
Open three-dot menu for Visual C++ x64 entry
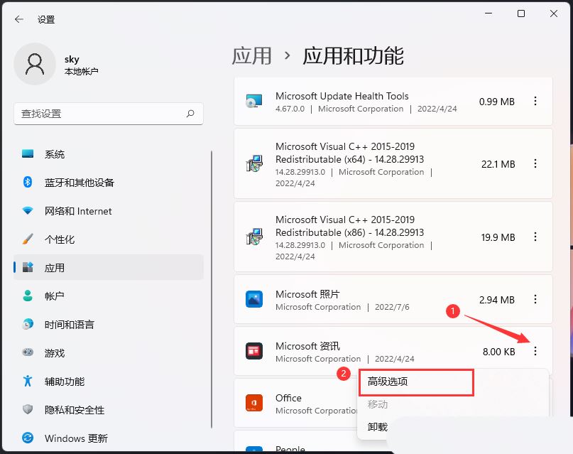(535, 163)
